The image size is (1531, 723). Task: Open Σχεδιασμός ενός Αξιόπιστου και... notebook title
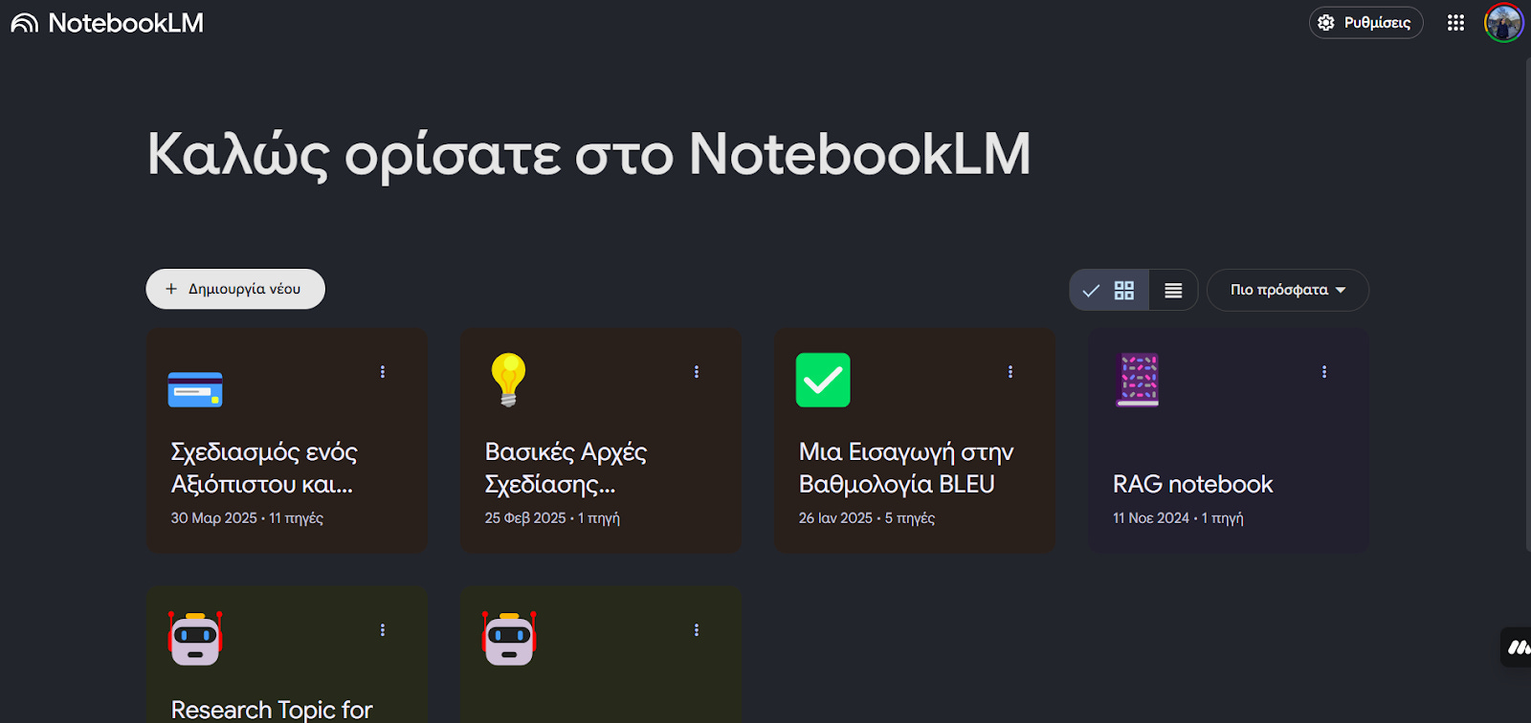(264, 468)
